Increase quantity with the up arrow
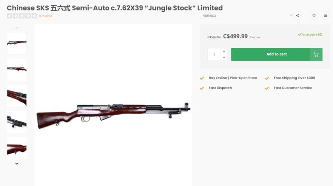The height and width of the screenshot is (186, 333). click(x=224, y=52)
